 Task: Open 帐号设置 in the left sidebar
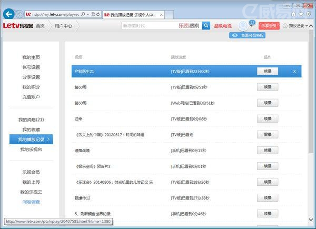(x=31, y=67)
